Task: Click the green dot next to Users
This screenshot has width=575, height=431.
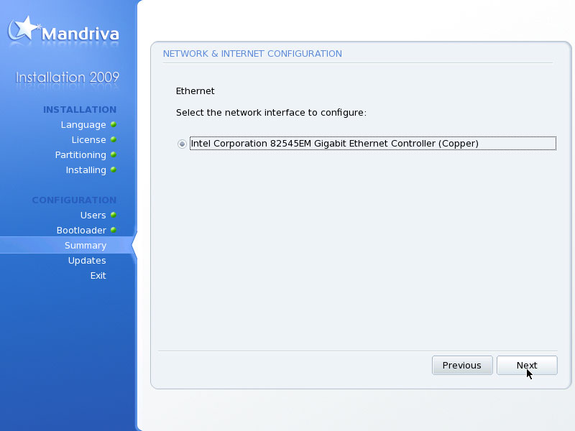Action: pyautogui.click(x=114, y=214)
